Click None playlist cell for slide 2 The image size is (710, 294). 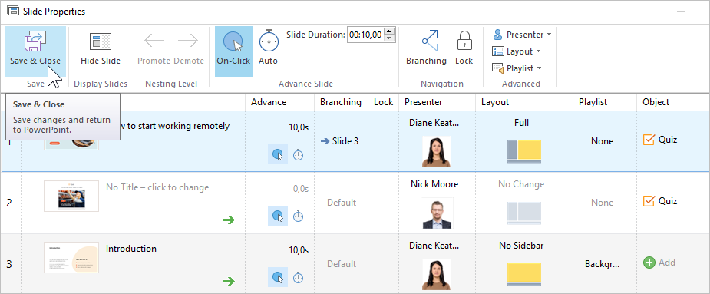click(603, 203)
